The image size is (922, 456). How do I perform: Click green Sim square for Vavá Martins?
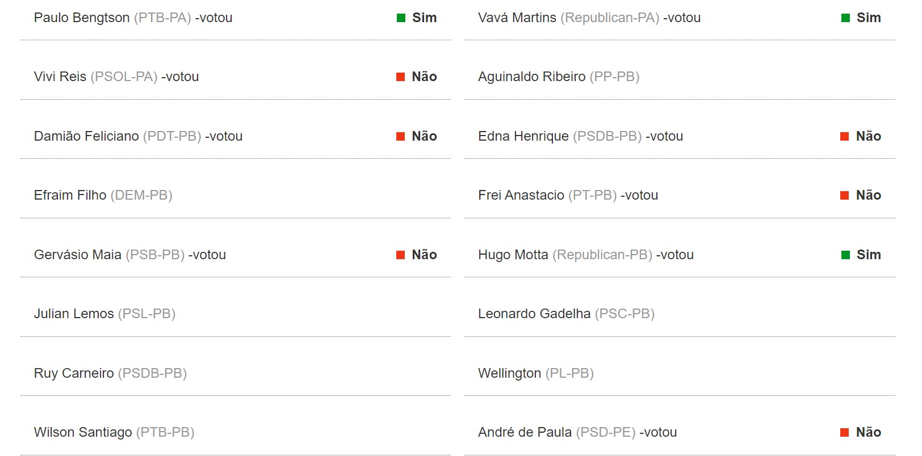845,18
